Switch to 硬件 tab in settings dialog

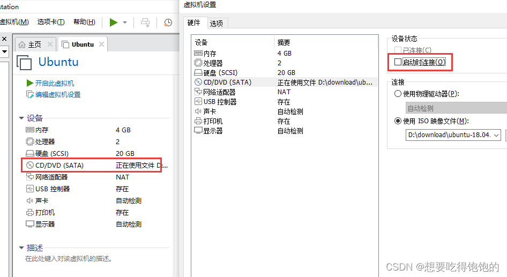194,23
